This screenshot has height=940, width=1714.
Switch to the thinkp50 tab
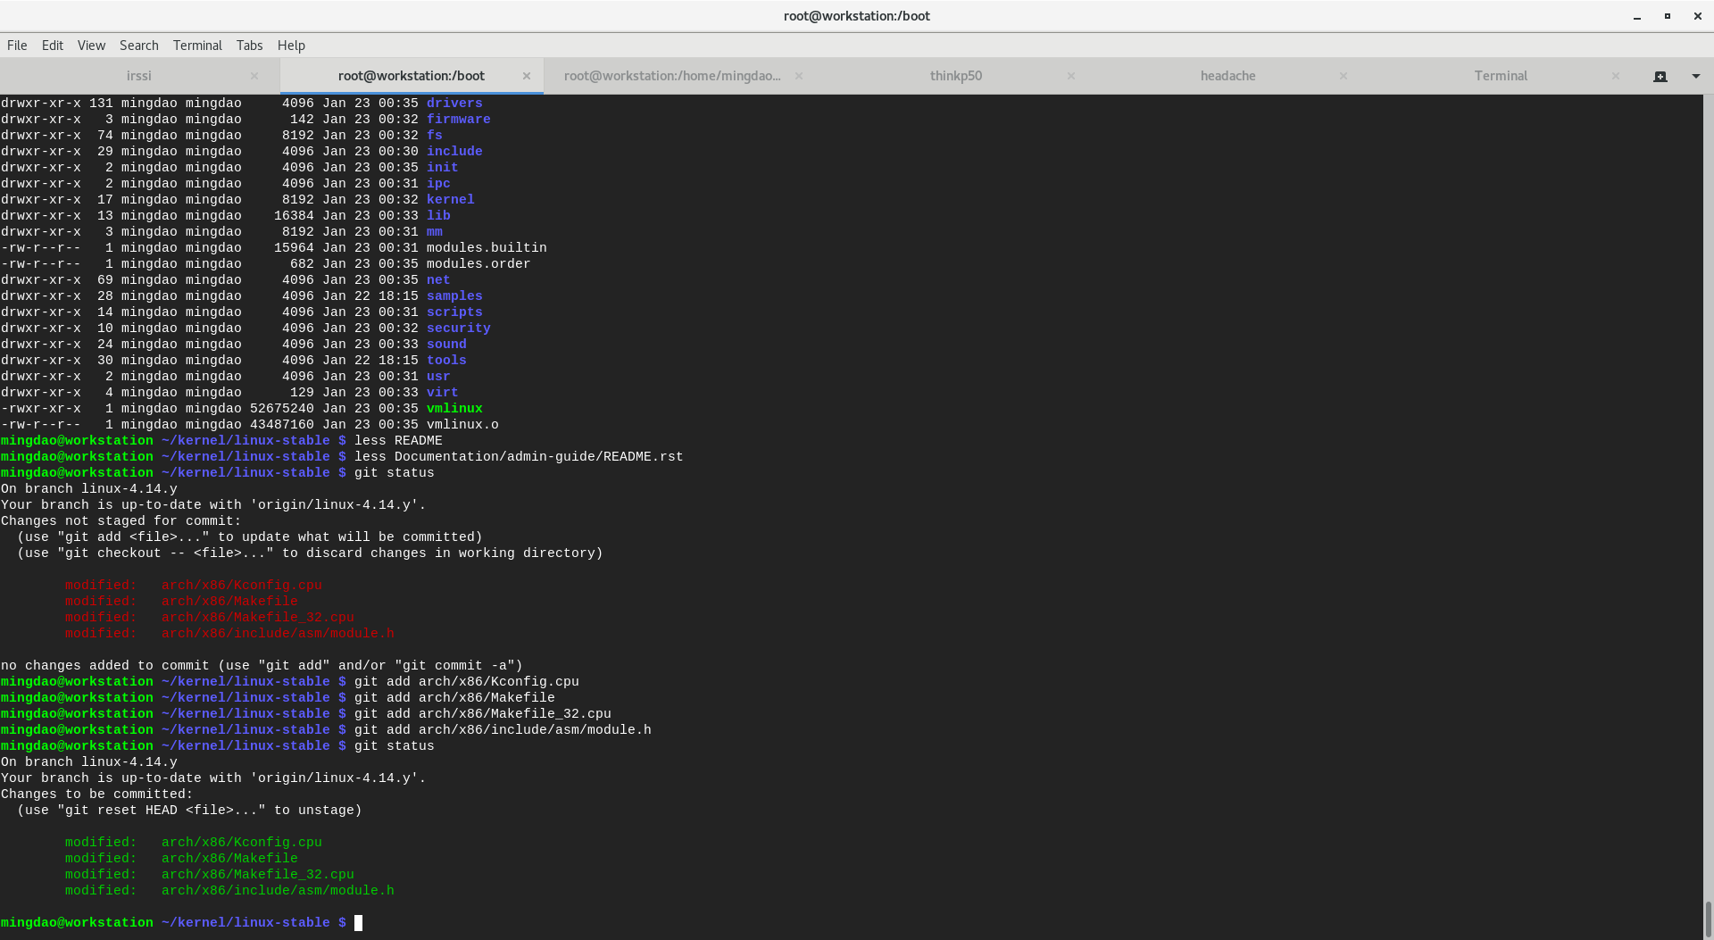[x=956, y=76]
